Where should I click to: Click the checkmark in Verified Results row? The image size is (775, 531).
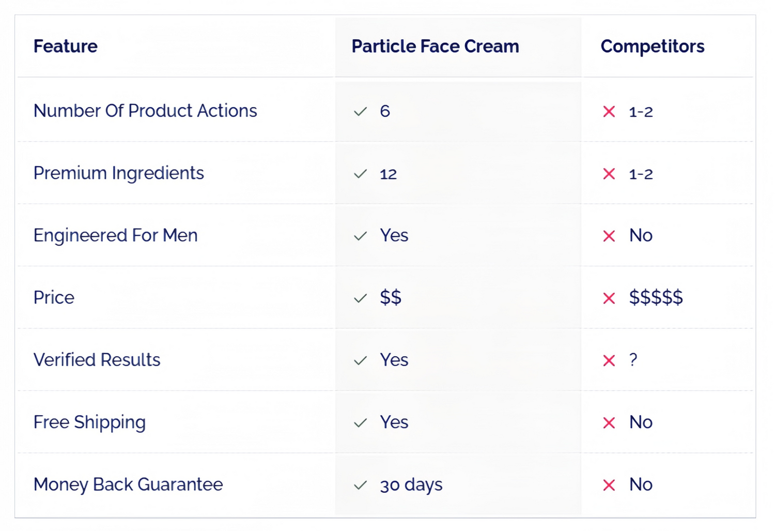pos(360,360)
